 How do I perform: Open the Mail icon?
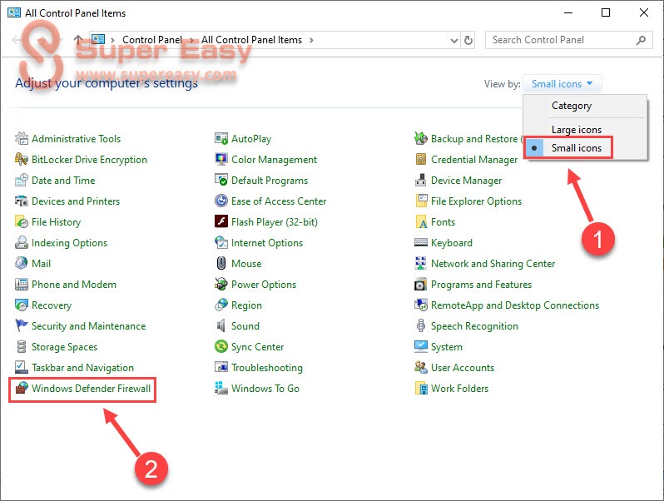pos(22,263)
